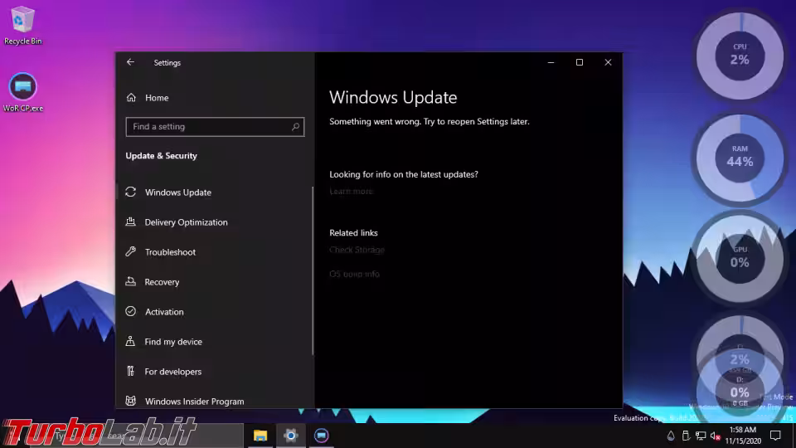This screenshot has width=796, height=448.
Task: Close the Settings window
Action: (608, 62)
